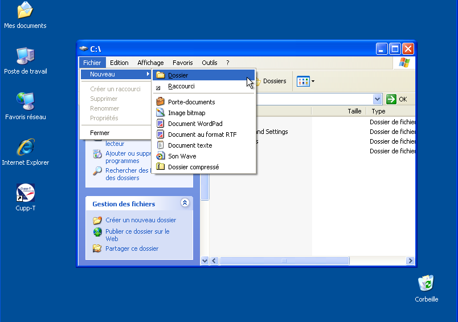Open the Affichage menu

tap(150, 63)
